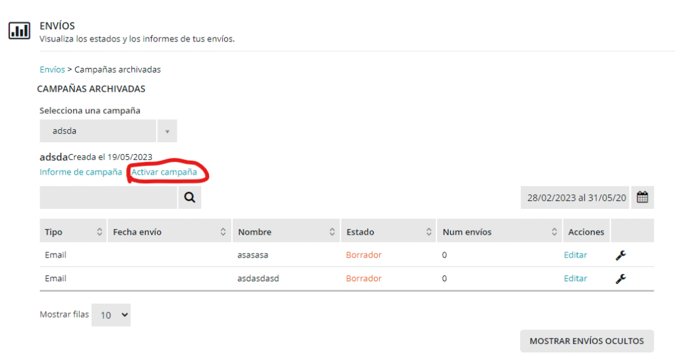Click the magnifying glass search icon
Image resolution: width=675 pixels, height=361 pixels.
pyautogui.click(x=190, y=197)
